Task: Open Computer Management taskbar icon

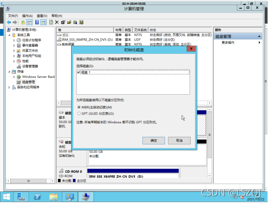Action: click(x=86, y=197)
